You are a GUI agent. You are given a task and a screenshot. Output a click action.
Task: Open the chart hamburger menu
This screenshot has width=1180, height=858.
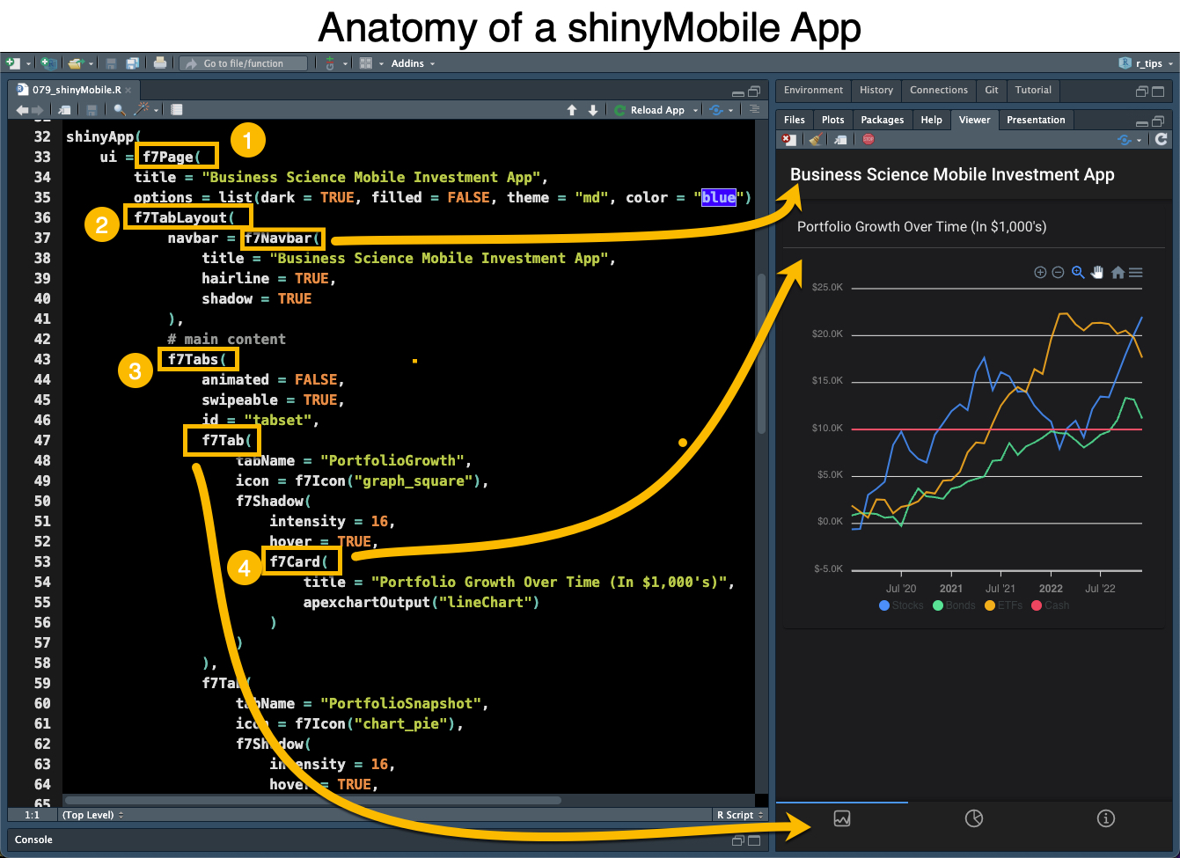point(1136,273)
